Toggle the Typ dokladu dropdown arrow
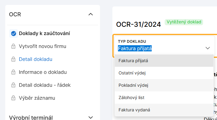Viewport: 217px width, 120px height. 208,48
